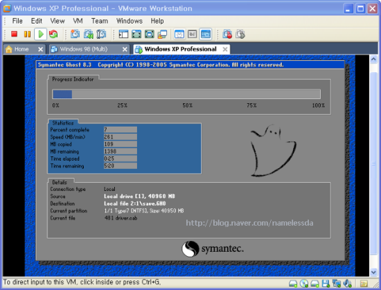Switch to the Home tab
The height and width of the screenshot is (290, 381).
coord(21,49)
